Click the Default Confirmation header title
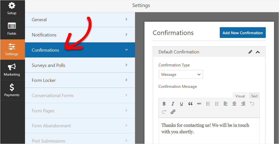The width and height of the screenshot is (279, 144). [x=179, y=52]
